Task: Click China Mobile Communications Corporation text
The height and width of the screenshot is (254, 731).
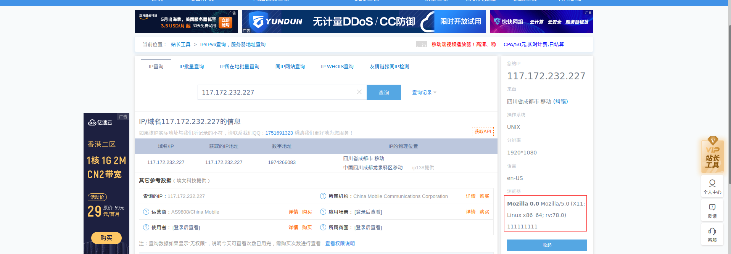Action: (401, 196)
